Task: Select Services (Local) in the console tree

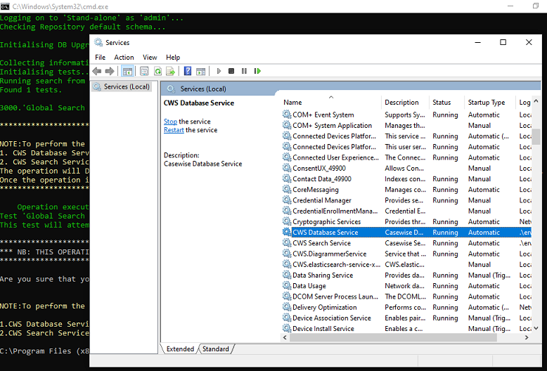Action: click(x=127, y=86)
